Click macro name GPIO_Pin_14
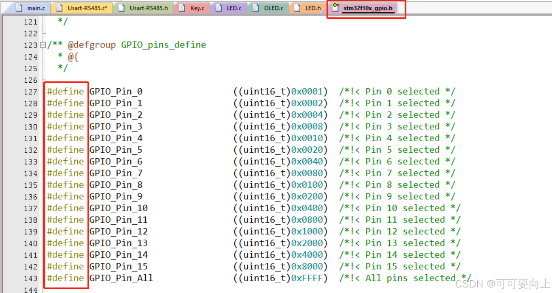Viewport: 552px width, 293px height. coord(118,255)
